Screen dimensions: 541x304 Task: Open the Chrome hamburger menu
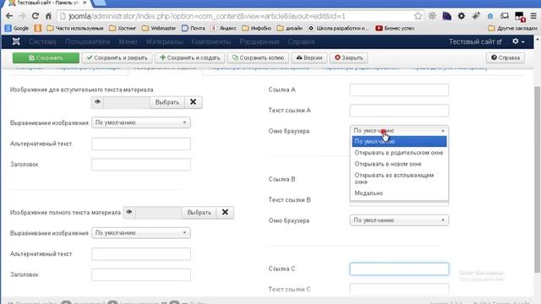point(533,16)
